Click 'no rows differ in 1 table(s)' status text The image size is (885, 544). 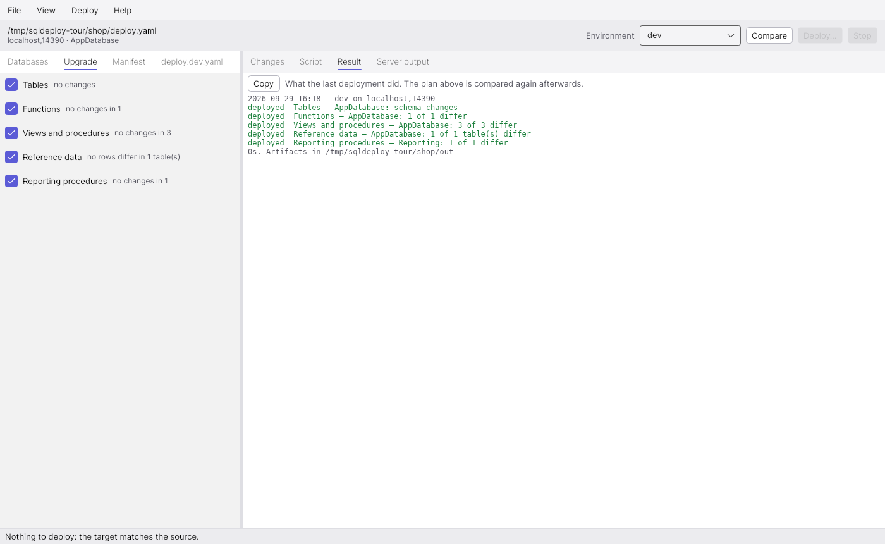pos(133,157)
